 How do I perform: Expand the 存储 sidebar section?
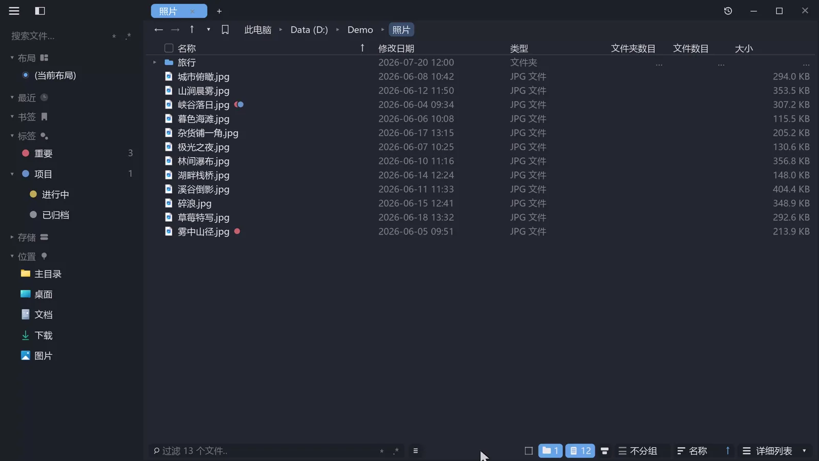tap(12, 238)
